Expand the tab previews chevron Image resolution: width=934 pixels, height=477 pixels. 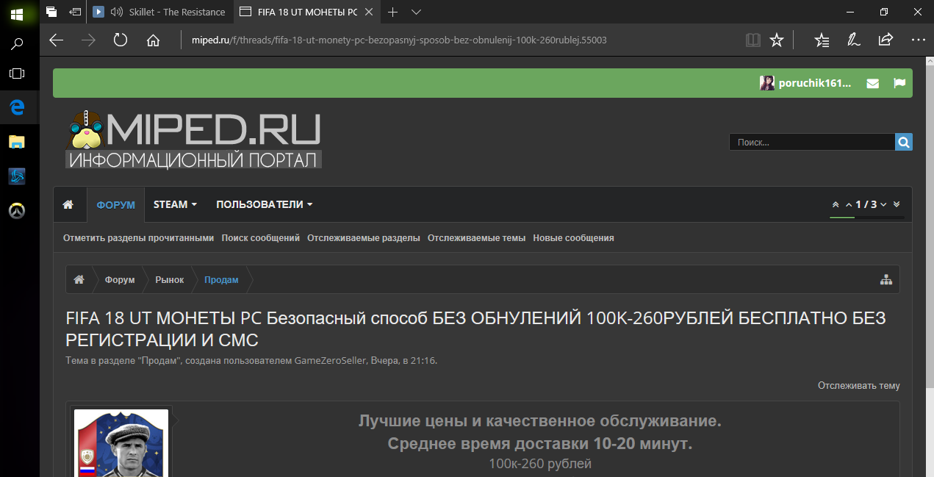coord(417,12)
